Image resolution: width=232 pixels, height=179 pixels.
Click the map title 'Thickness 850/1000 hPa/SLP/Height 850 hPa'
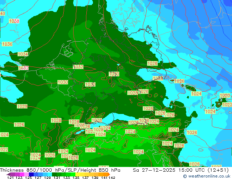[x=60, y=170]
